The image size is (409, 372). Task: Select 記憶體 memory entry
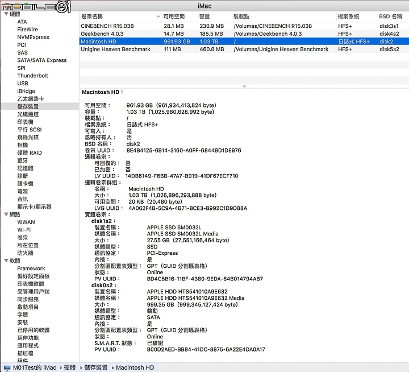pyautogui.click(x=25, y=168)
